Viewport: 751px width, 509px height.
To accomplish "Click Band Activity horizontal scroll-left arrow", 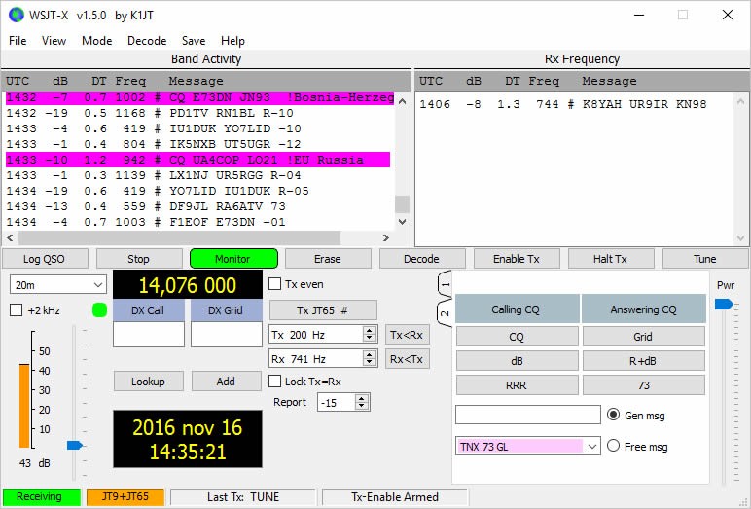I will click(10, 237).
